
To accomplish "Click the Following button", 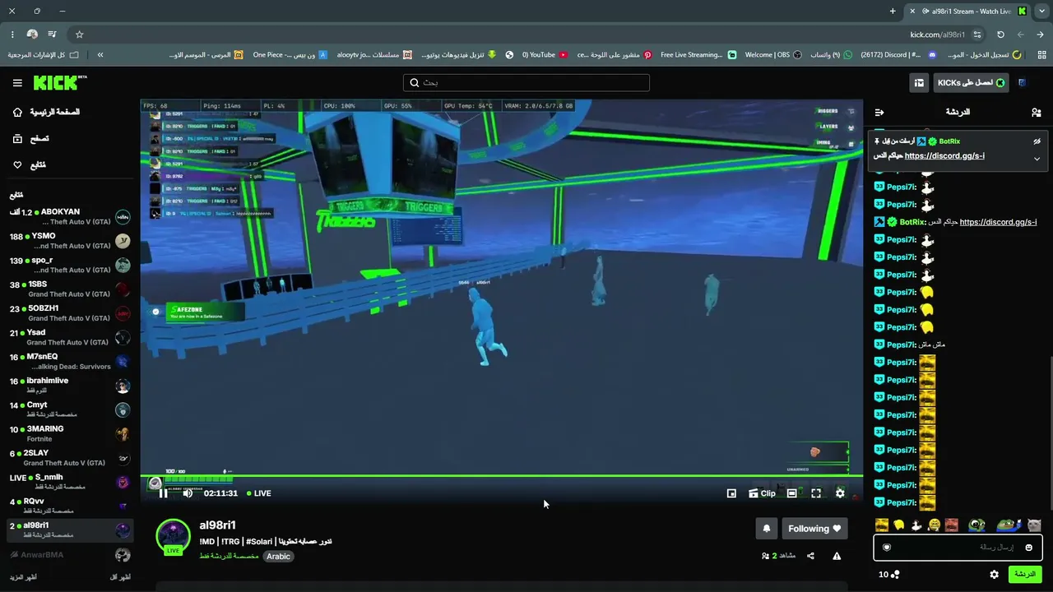I will click(x=814, y=529).
